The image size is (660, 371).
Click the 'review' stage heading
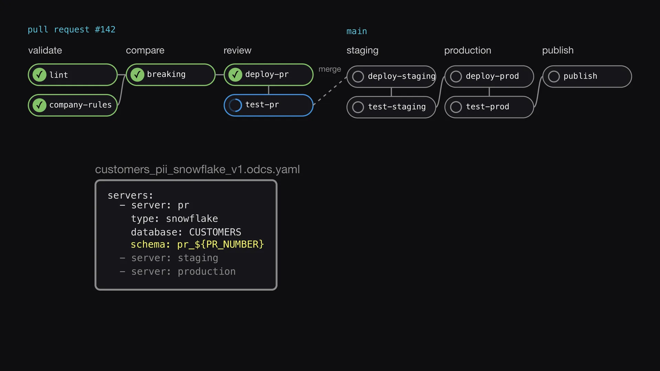237,50
